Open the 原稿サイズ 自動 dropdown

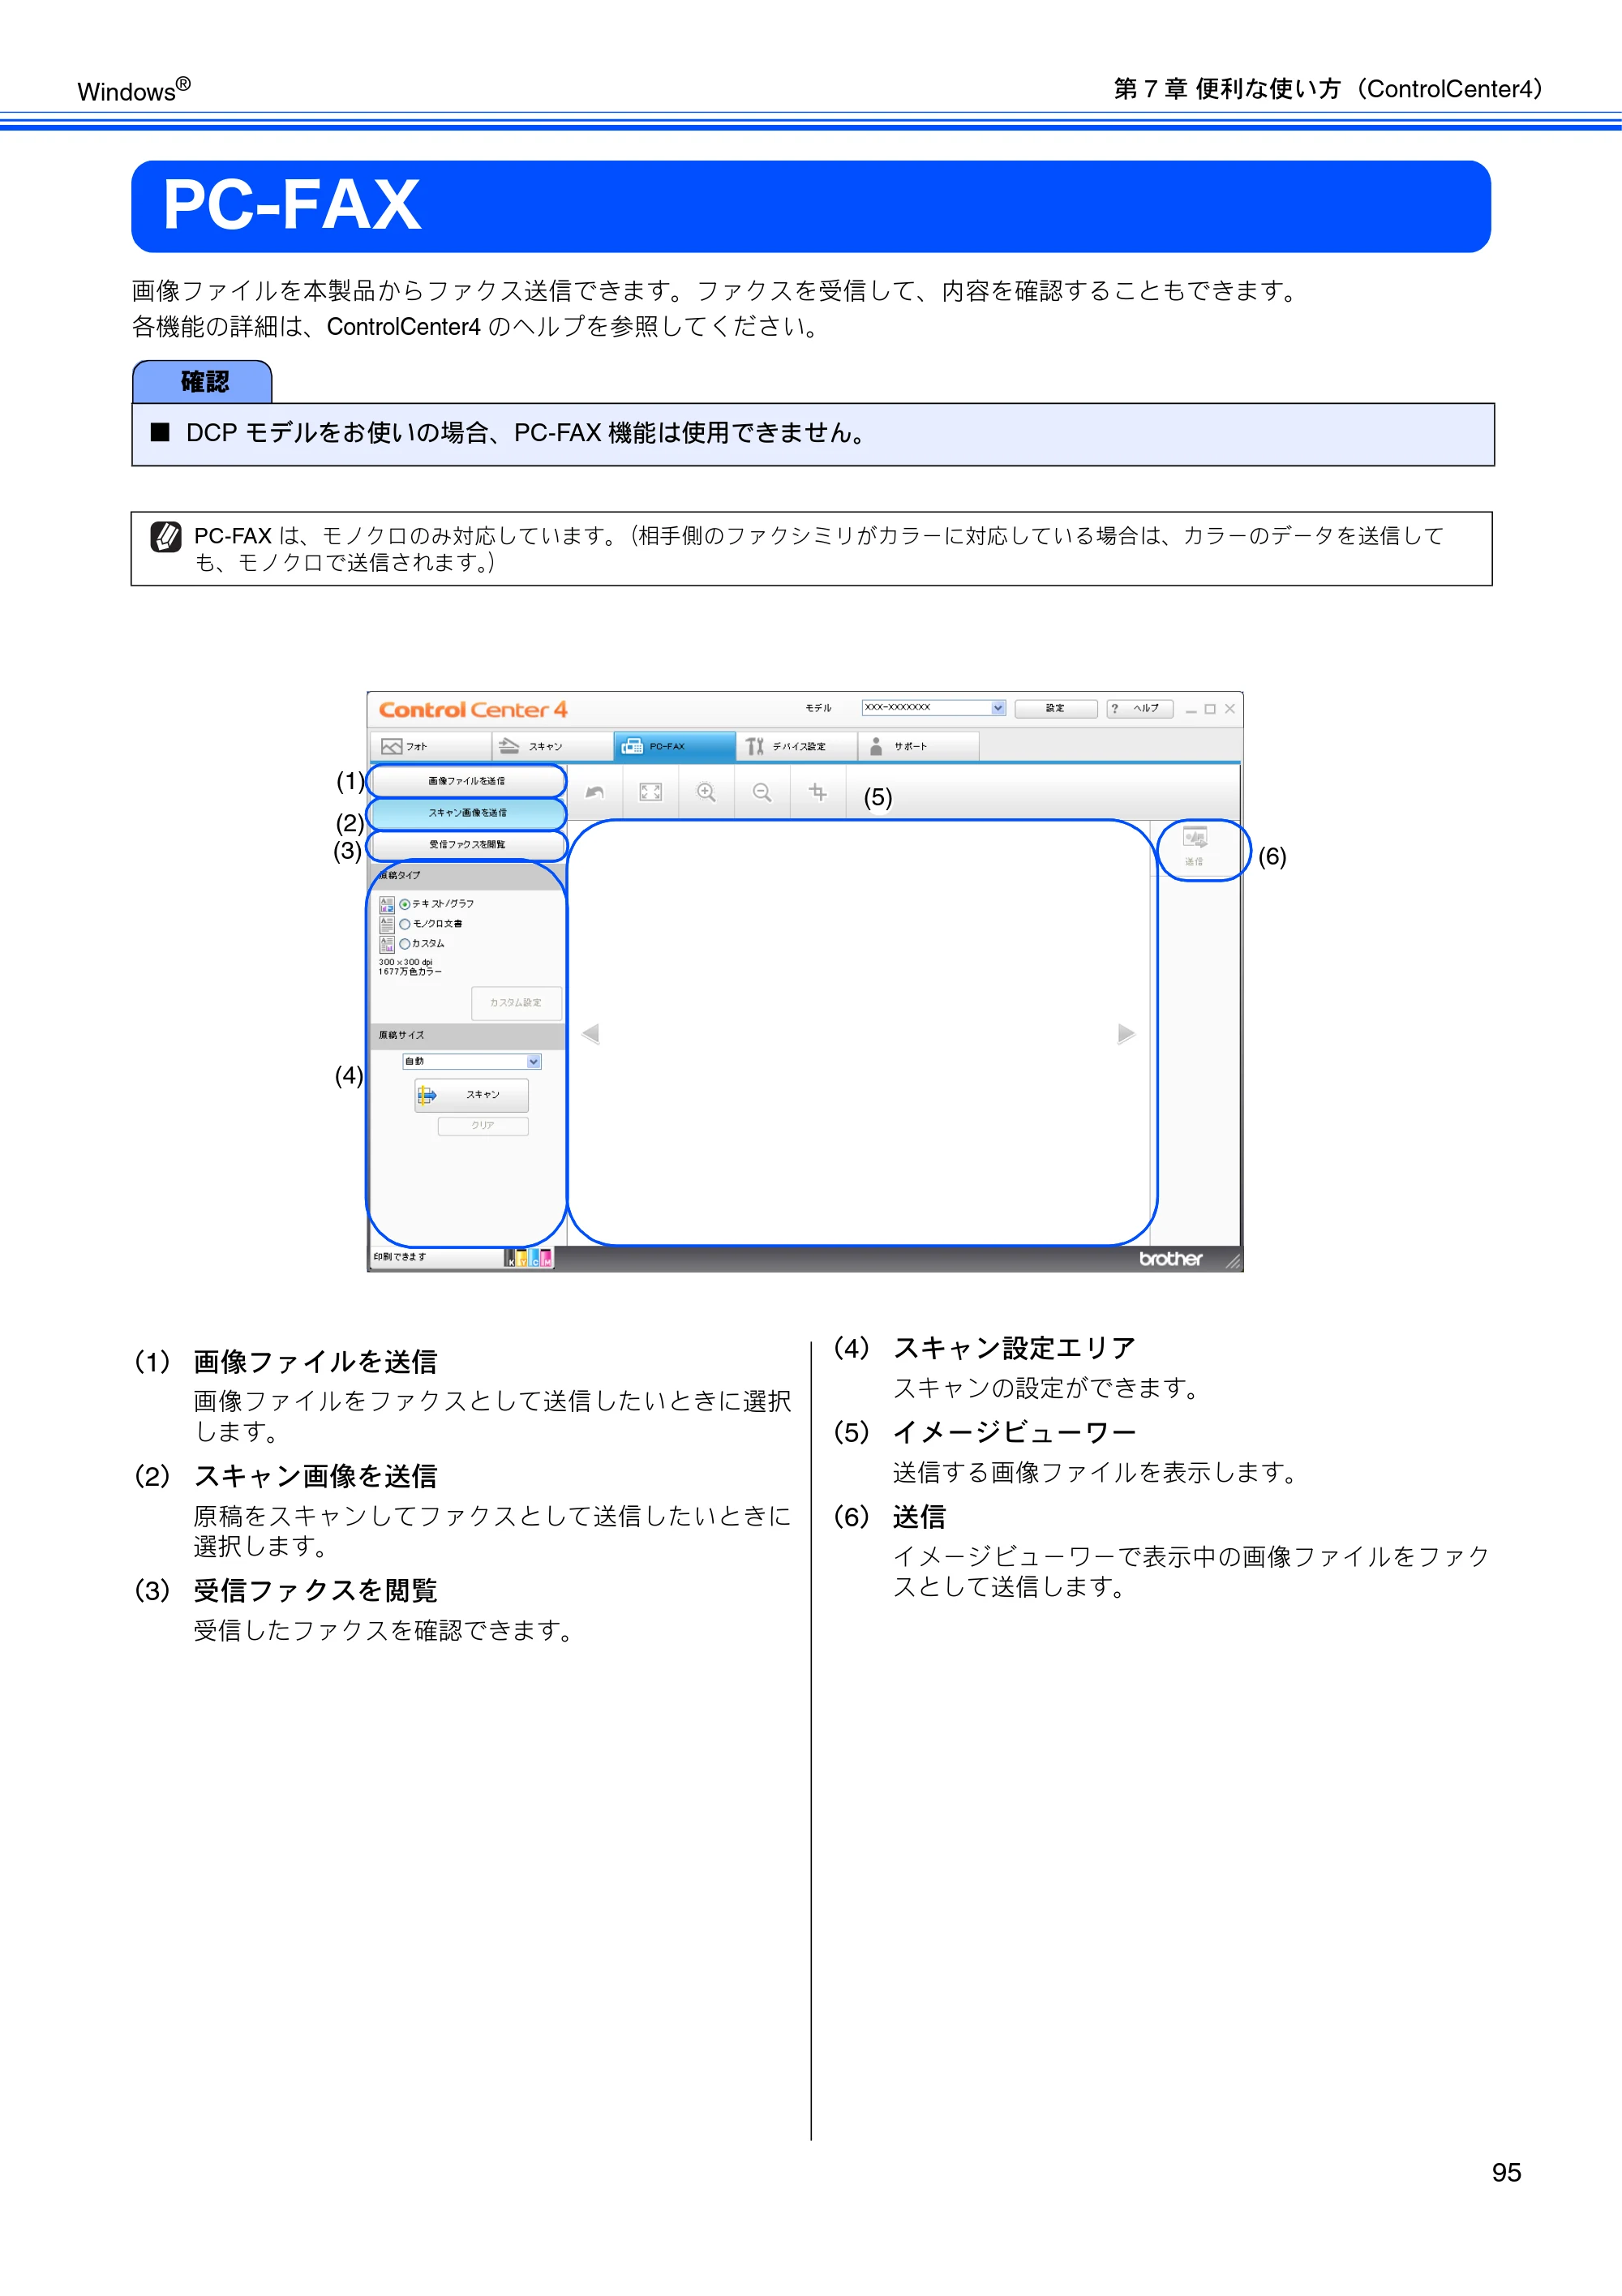(472, 1062)
